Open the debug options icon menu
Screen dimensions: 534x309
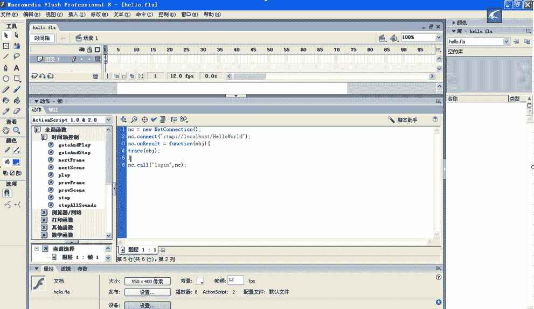point(184,120)
